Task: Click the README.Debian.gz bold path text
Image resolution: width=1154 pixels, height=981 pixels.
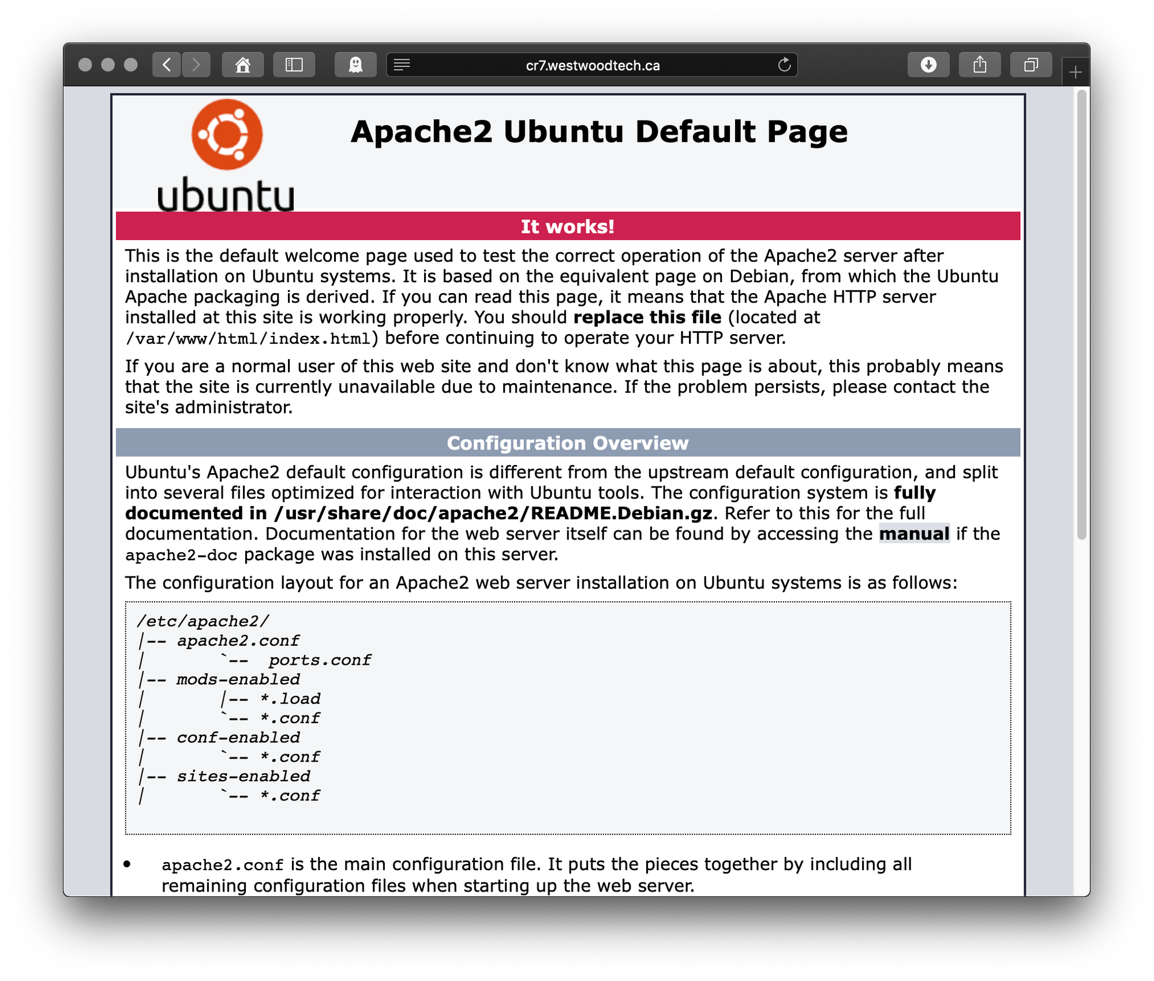Action: tap(493, 514)
